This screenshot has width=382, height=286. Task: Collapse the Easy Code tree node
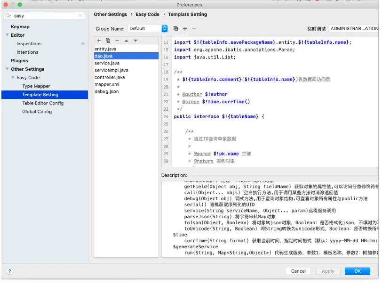pyautogui.click(x=13, y=78)
